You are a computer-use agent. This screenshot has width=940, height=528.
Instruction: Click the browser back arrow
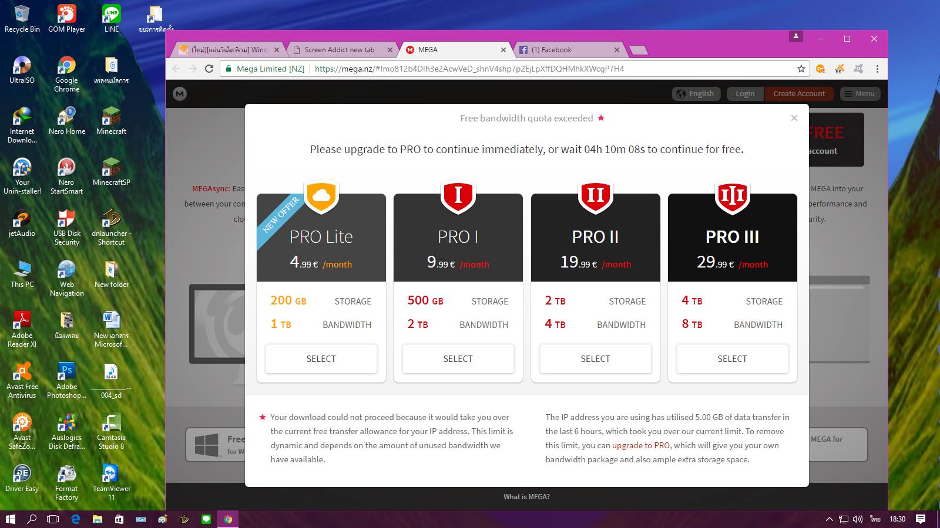pyautogui.click(x=176, y=69)
